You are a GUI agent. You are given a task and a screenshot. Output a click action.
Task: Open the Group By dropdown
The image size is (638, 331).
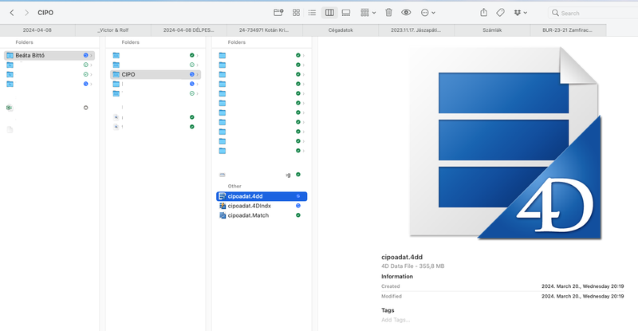click(x=368, y=13)
